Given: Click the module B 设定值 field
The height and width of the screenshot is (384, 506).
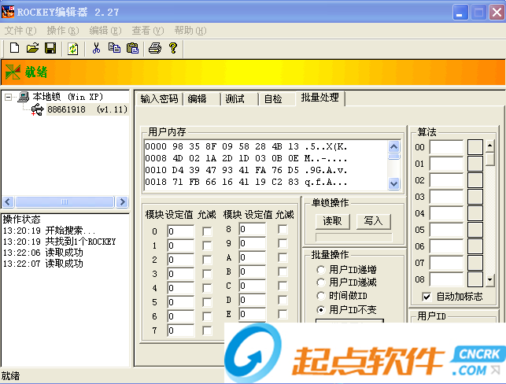Looking at the screenshot, I should [x=253, y=271].
